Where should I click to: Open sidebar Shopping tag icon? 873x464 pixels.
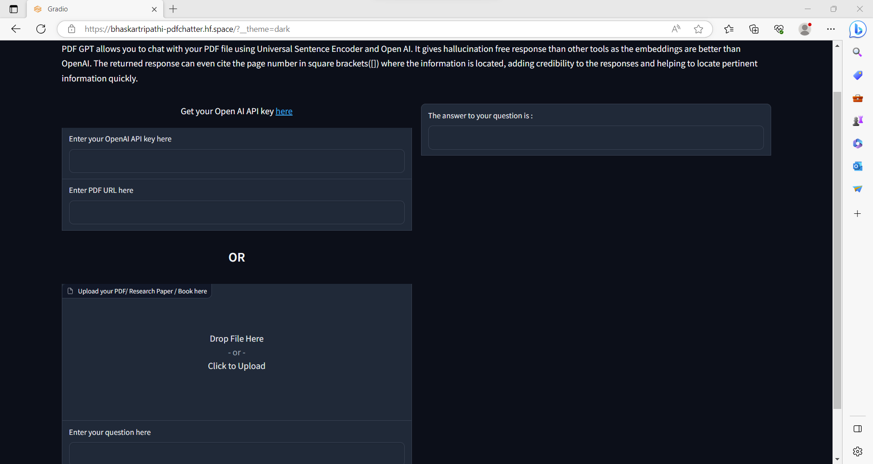(x=858, y=75)
